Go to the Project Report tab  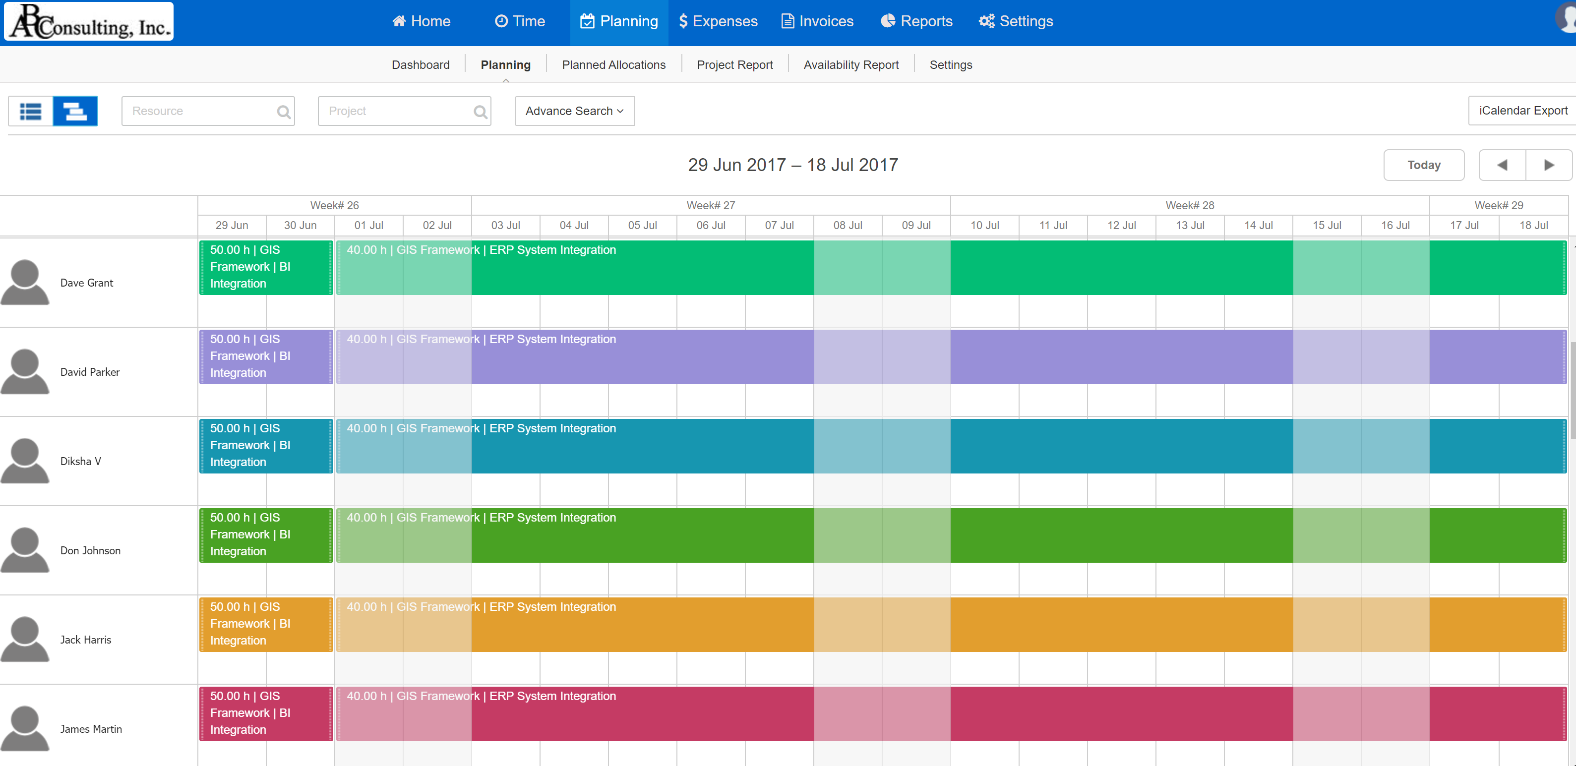[x=734, y=64]
